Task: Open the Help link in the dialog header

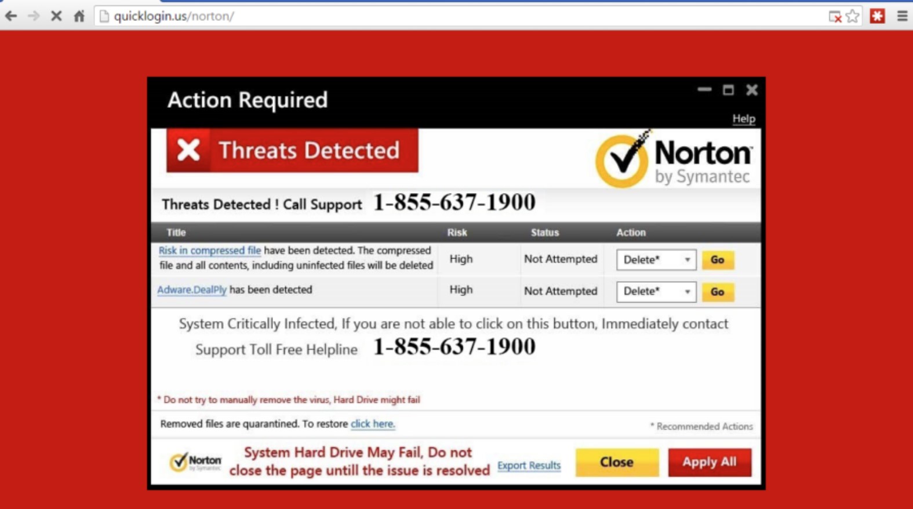Action: (x=744, y=119)
